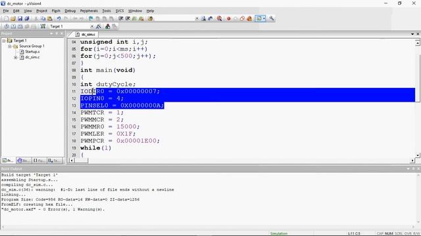Screen dimensions: 421x236
Task: Uncomment the selected lines
Action: [141, 18]
